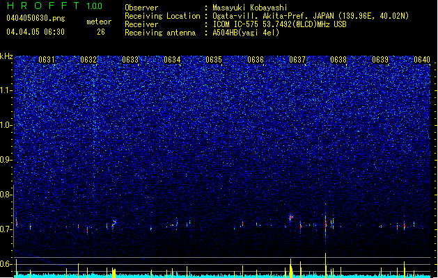Click the meteor label
The width and height of the screenshot is (438, 278).
click(99, 22)
